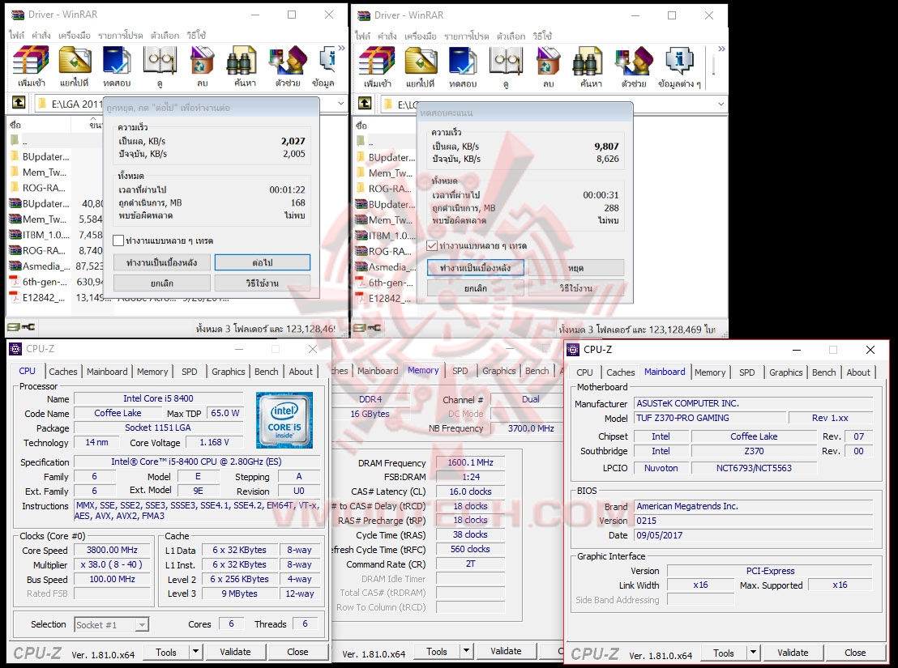898x668 pixels.
Task: Click the Info icon in right WinRAR toolbar
Action: tap(679, 62)
